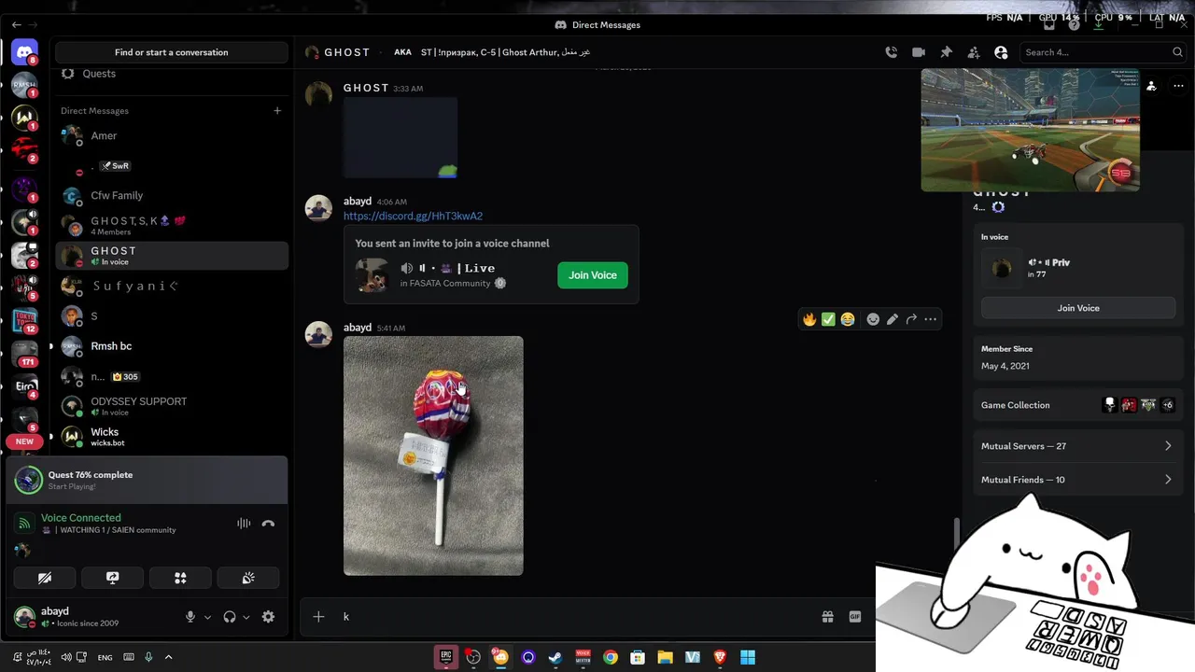Deafen with the headphones icon
The height and width of the screenshot is (672, 1195).
(x=230, y=617)
